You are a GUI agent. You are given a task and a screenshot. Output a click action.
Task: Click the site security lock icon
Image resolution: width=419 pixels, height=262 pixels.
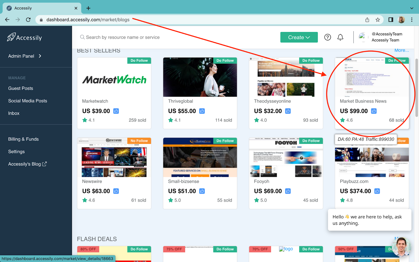(x=41, y=20)
